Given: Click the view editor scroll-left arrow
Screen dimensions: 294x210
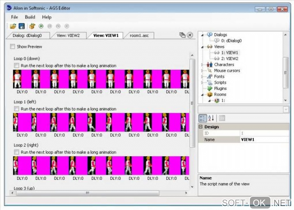Looking at the screenshot, I should (13, 193).
